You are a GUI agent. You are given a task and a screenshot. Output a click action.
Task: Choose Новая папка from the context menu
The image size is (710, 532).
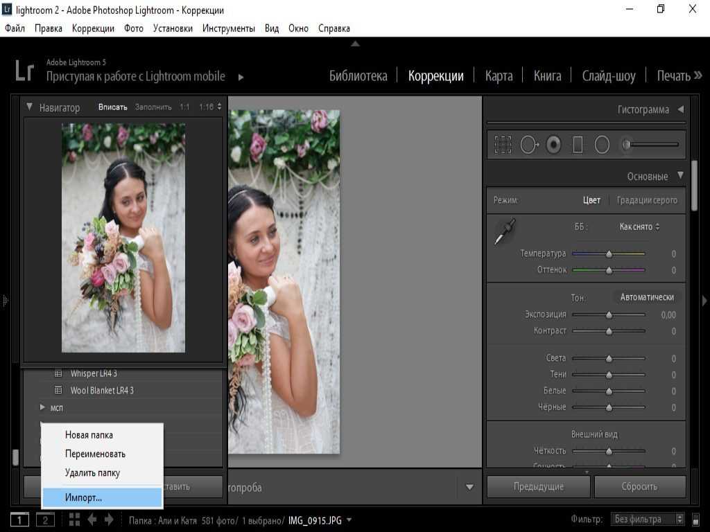click(x=102, y=435)
